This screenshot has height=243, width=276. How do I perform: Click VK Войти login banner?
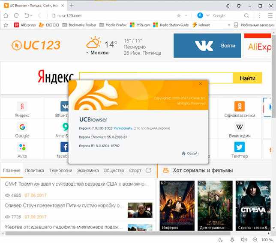207,45
